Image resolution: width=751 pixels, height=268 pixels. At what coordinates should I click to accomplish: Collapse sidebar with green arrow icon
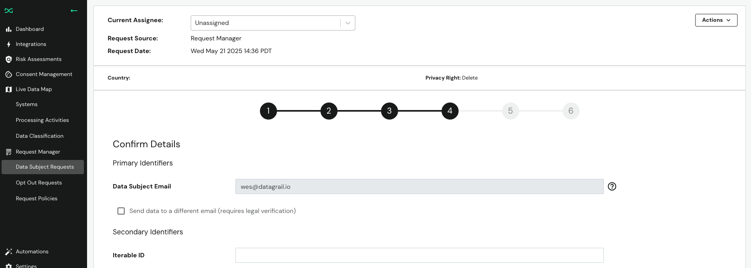(74, 11)
